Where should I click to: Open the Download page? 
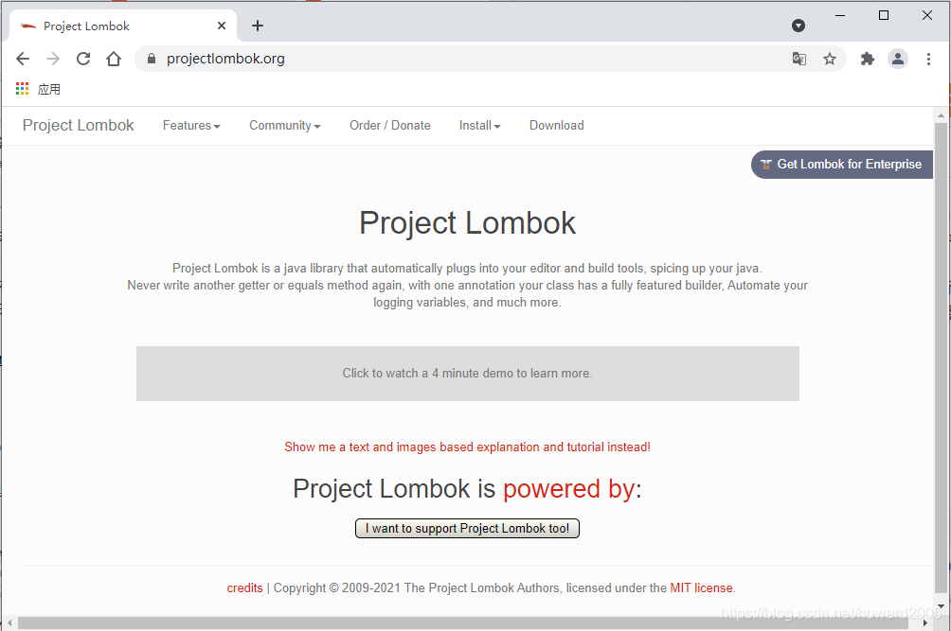pos(557,126)
